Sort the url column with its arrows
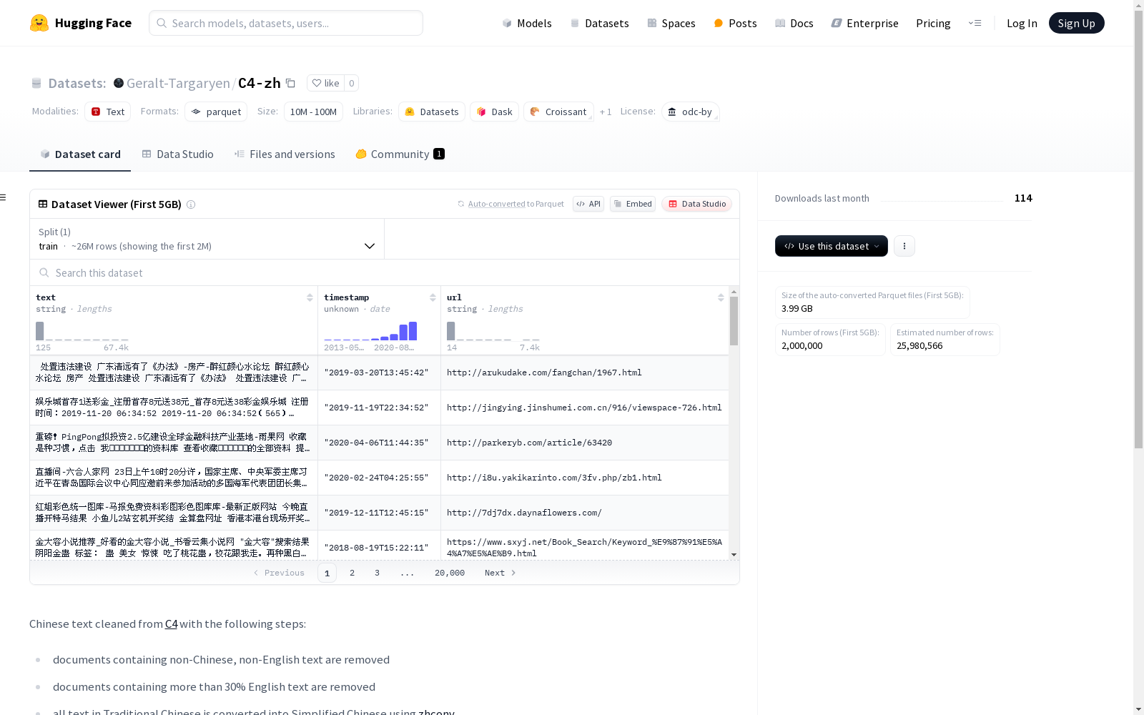 [721, 297]
